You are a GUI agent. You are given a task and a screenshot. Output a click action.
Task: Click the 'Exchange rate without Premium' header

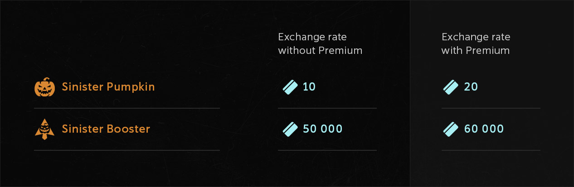click(x=320, y=43)
